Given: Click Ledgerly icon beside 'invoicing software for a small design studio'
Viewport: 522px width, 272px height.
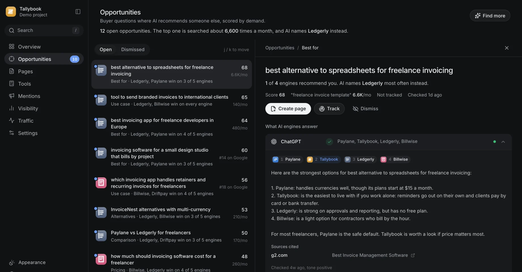Looking at the screenshot, I should click(101, 153).
